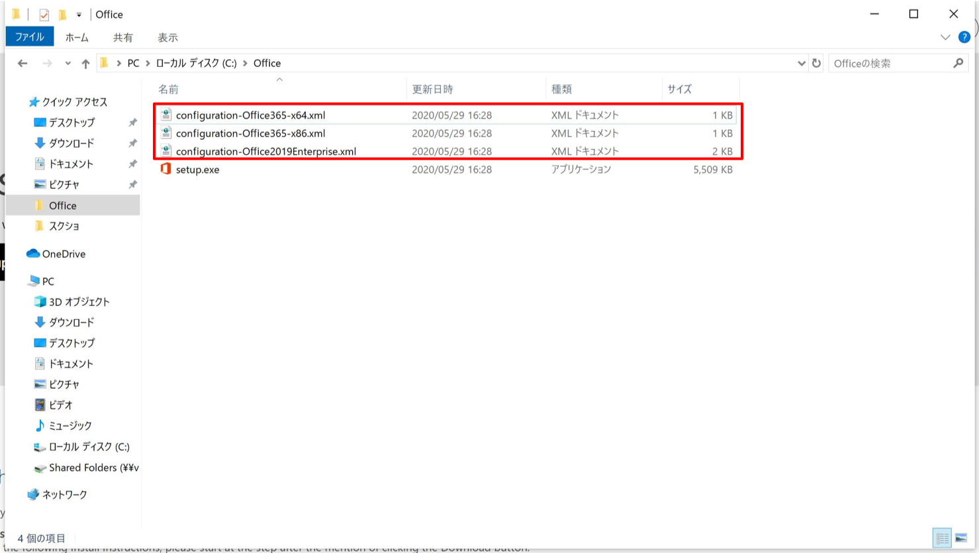979x553 pixels.
Task: Click the 5,509 KB size cell
Action: coord(712,170)
